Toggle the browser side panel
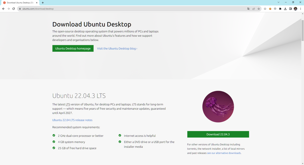This screenshot has width=304, height=165. pos(290,9)
